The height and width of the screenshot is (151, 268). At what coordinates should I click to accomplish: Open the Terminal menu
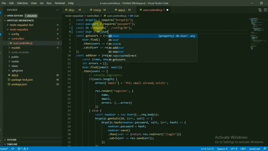(59, 3)
